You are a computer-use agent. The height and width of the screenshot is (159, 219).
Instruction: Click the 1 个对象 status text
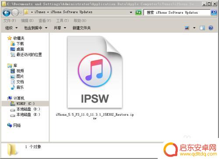(33, 147)
